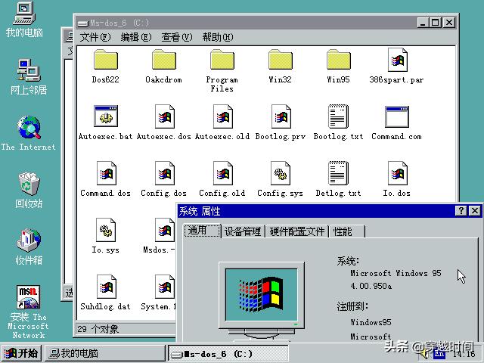484x363 pixels.
Task: Maximize the Ms-dos_6 (C:) window
Action: pos(436,23)
